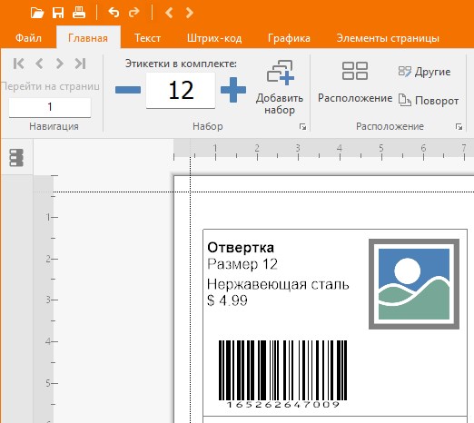Click the page number field showing 1
The height and width of the screenshot is (423, 474).
coord(50,107)
